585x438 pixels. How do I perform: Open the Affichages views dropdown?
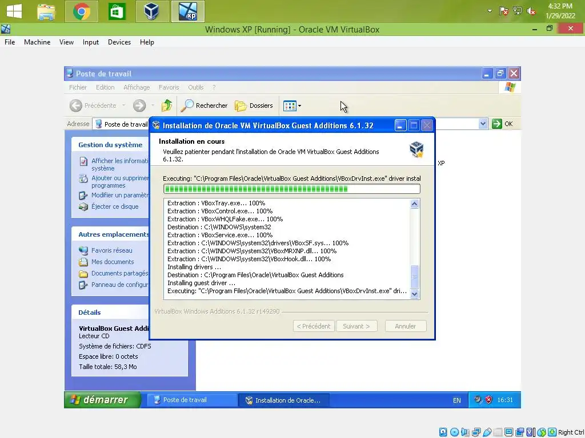pos(292,106)
